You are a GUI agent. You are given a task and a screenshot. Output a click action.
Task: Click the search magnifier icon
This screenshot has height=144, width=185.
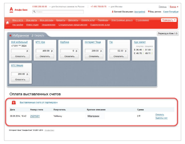34,12
